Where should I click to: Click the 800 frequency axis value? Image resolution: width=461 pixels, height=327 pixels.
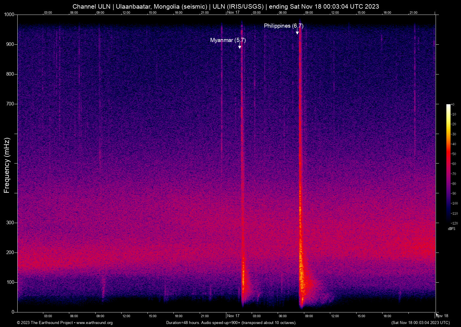10,74
